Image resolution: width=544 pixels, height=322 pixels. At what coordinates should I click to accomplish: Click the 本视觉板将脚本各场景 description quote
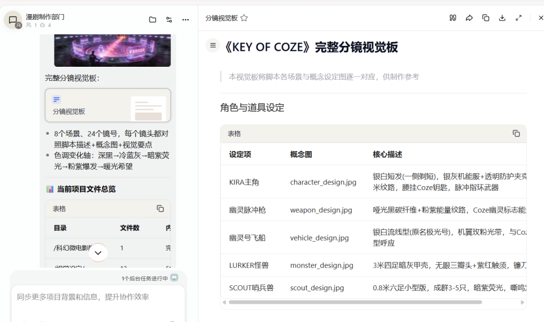tap(324, 77)
